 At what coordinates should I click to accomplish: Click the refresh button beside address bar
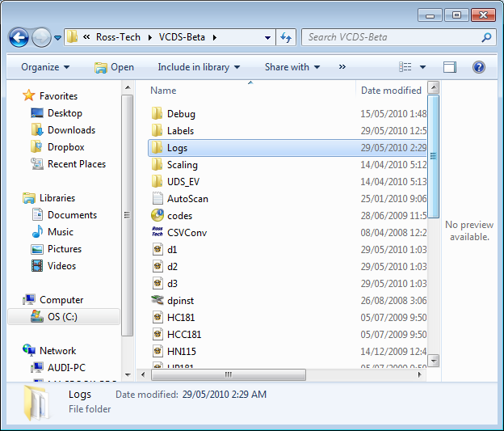point(285,37)
